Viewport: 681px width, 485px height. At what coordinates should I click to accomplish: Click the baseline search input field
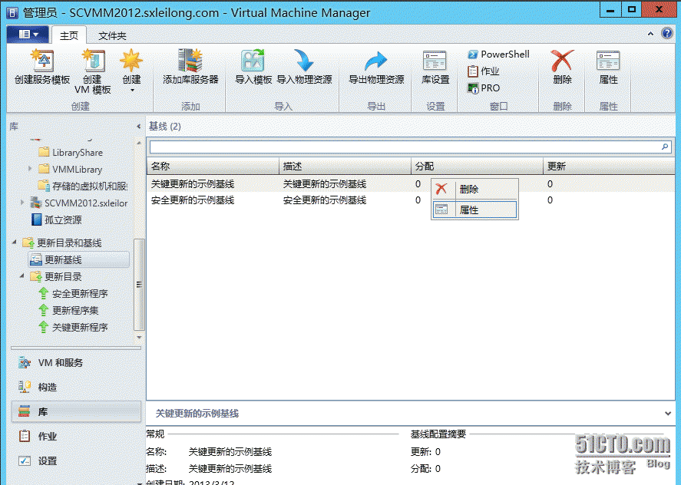pyautogui.click(x=404, y=147)
